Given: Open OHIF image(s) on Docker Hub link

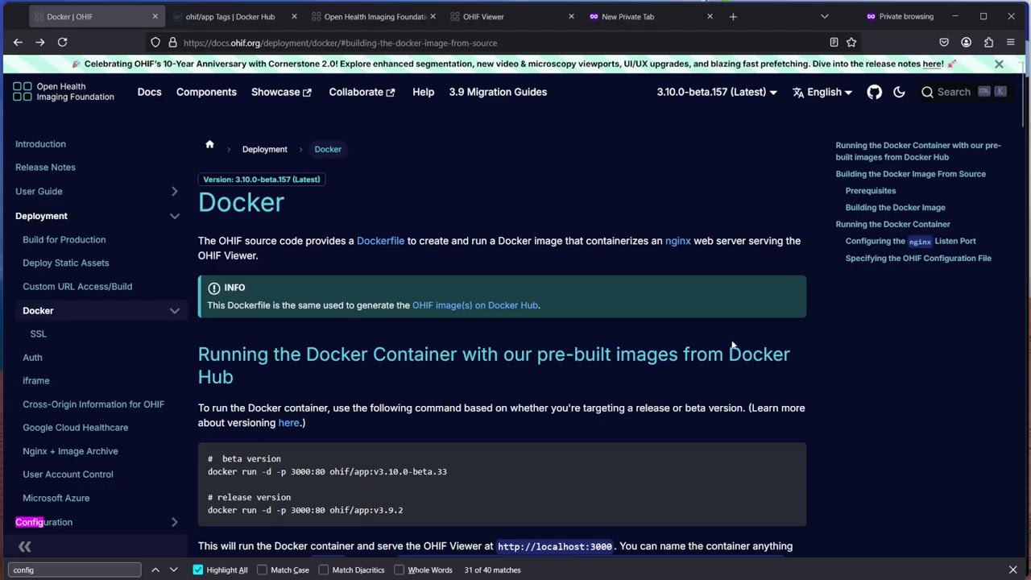Looking at the screenshot, I should tap(474, 305).
